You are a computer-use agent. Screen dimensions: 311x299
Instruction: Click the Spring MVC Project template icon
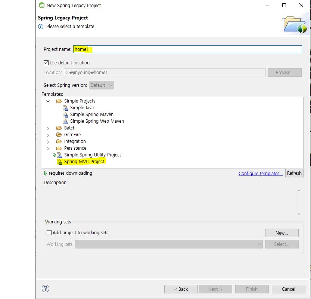click(59, 162)
